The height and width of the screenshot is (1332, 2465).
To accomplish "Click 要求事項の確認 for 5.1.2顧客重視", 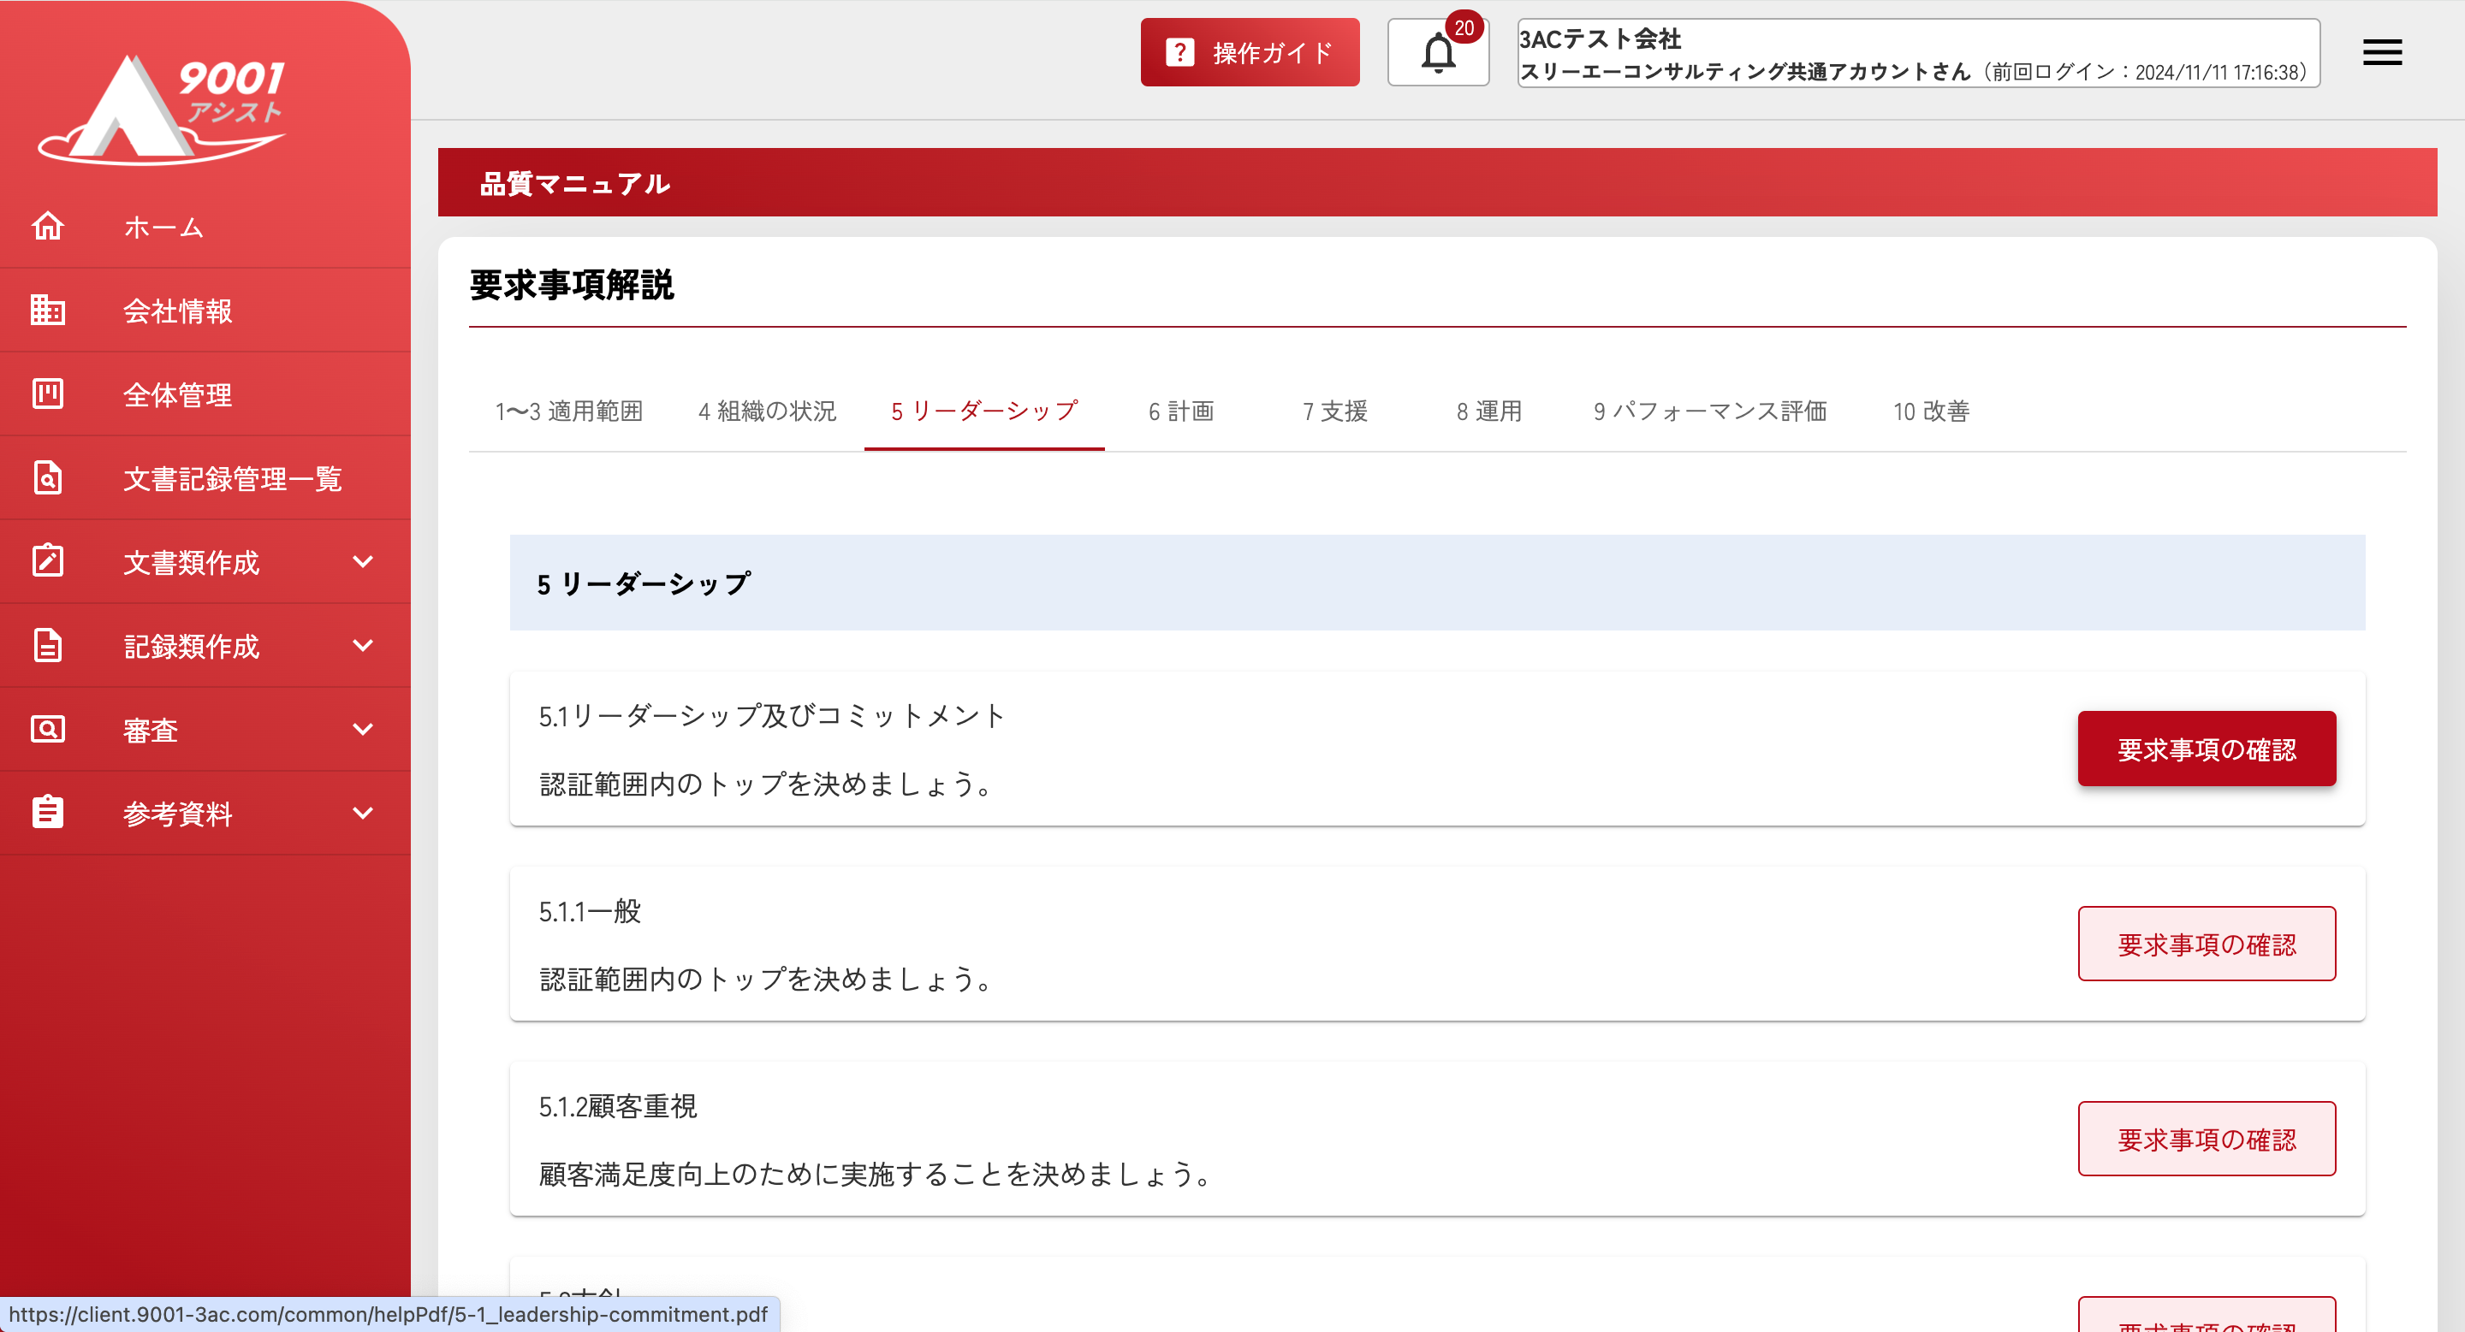I will 2206,1139.
